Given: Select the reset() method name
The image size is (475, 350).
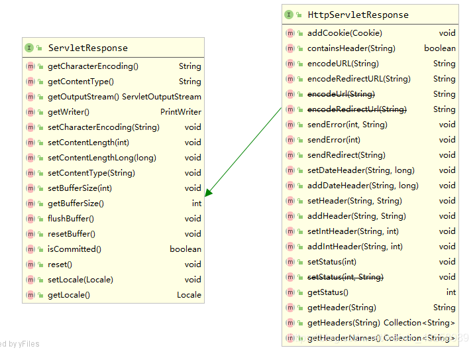Looking at the screenshot, I should (60, 264).
